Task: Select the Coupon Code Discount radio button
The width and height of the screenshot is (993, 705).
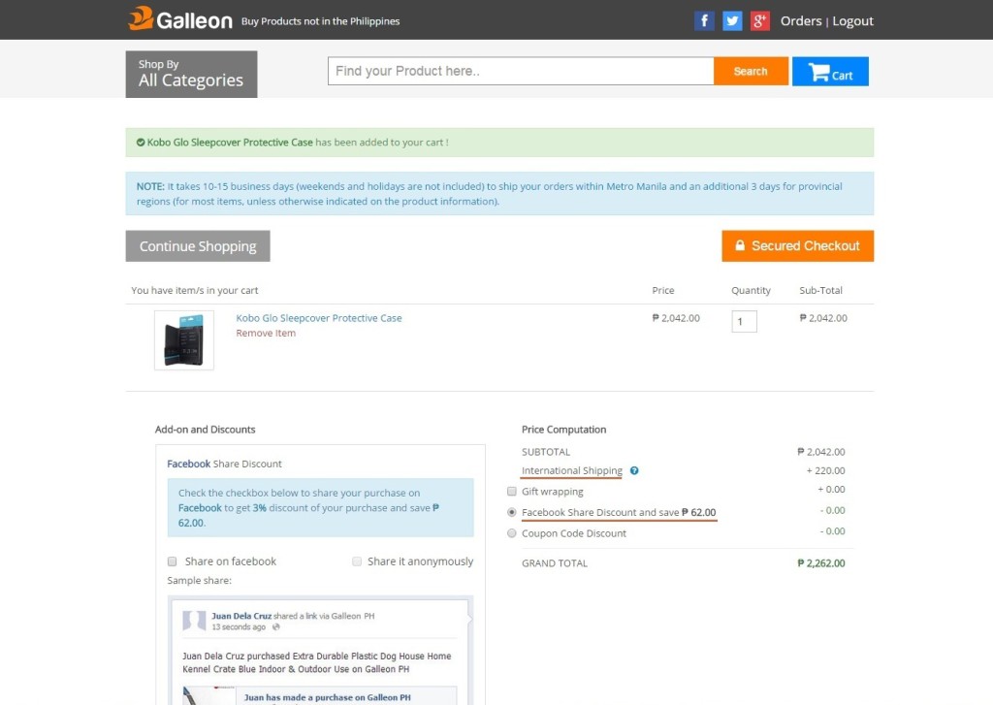Action: [x=512, y=533]
